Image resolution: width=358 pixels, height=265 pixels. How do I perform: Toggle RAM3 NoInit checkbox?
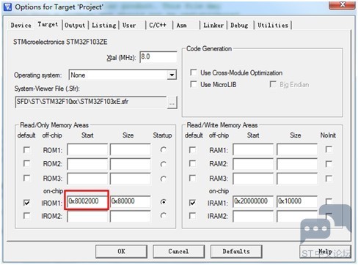(329, 179)
